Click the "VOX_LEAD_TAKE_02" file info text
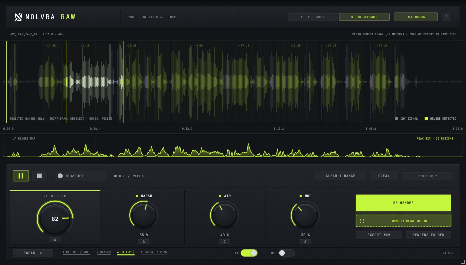This screenshot has width=466, height=265. (x=24, y=34)
